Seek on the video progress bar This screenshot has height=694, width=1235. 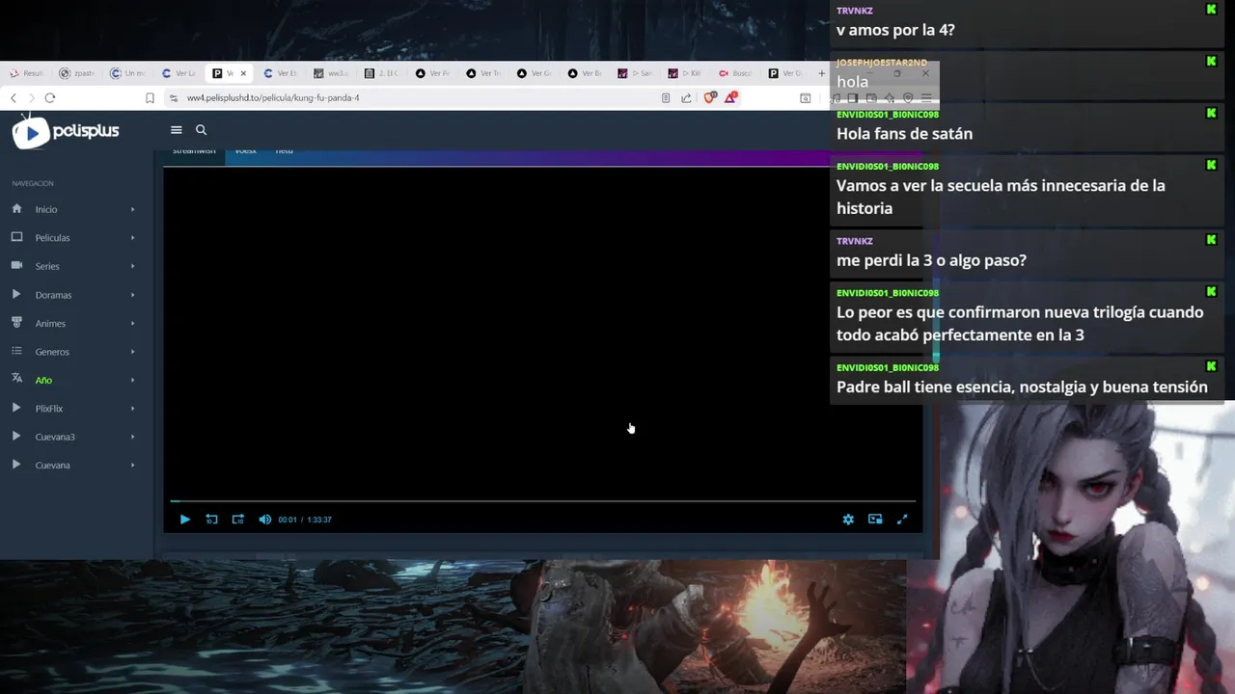click(542, 501)
